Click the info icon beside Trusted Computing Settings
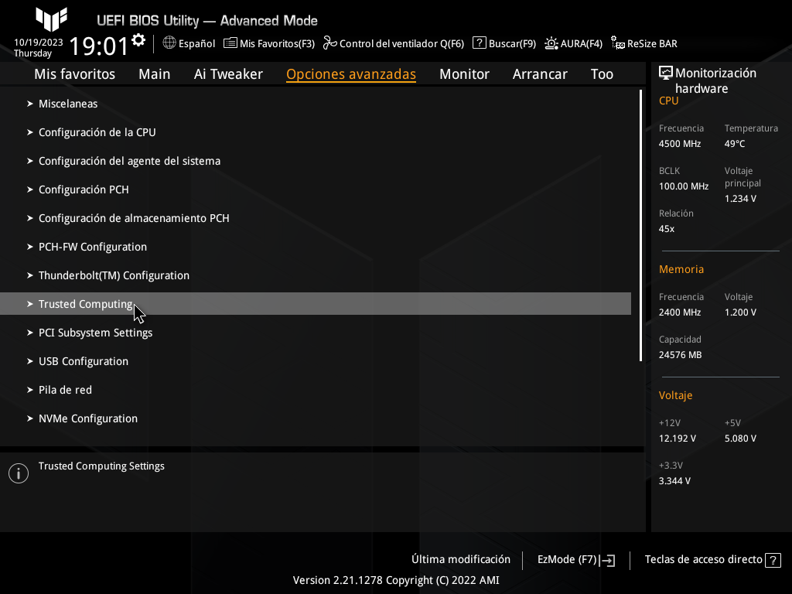 pos(19,473)
